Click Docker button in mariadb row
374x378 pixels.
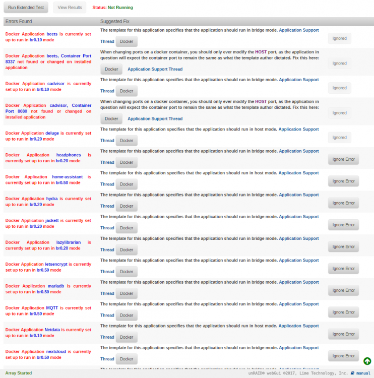(127, 293)
